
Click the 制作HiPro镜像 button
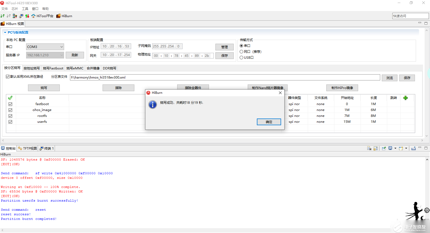click(x=342, y=88)
